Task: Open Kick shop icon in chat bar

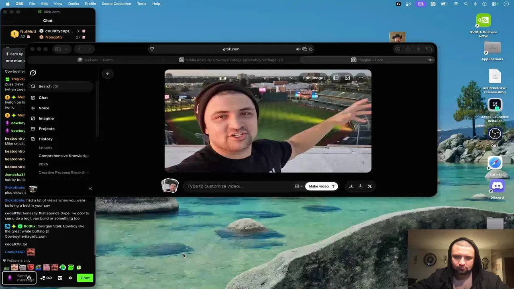Action: 60,278
